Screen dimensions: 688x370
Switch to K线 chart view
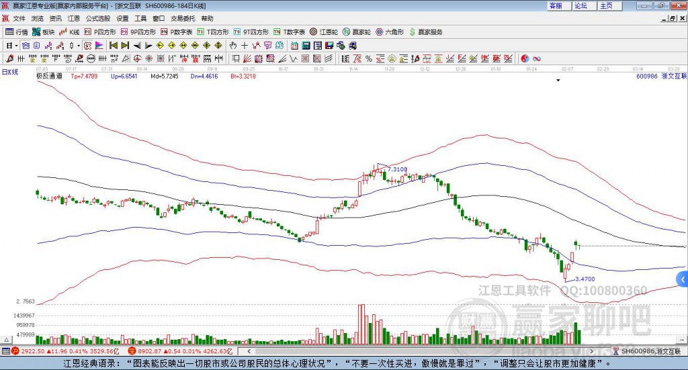point(69,32)
